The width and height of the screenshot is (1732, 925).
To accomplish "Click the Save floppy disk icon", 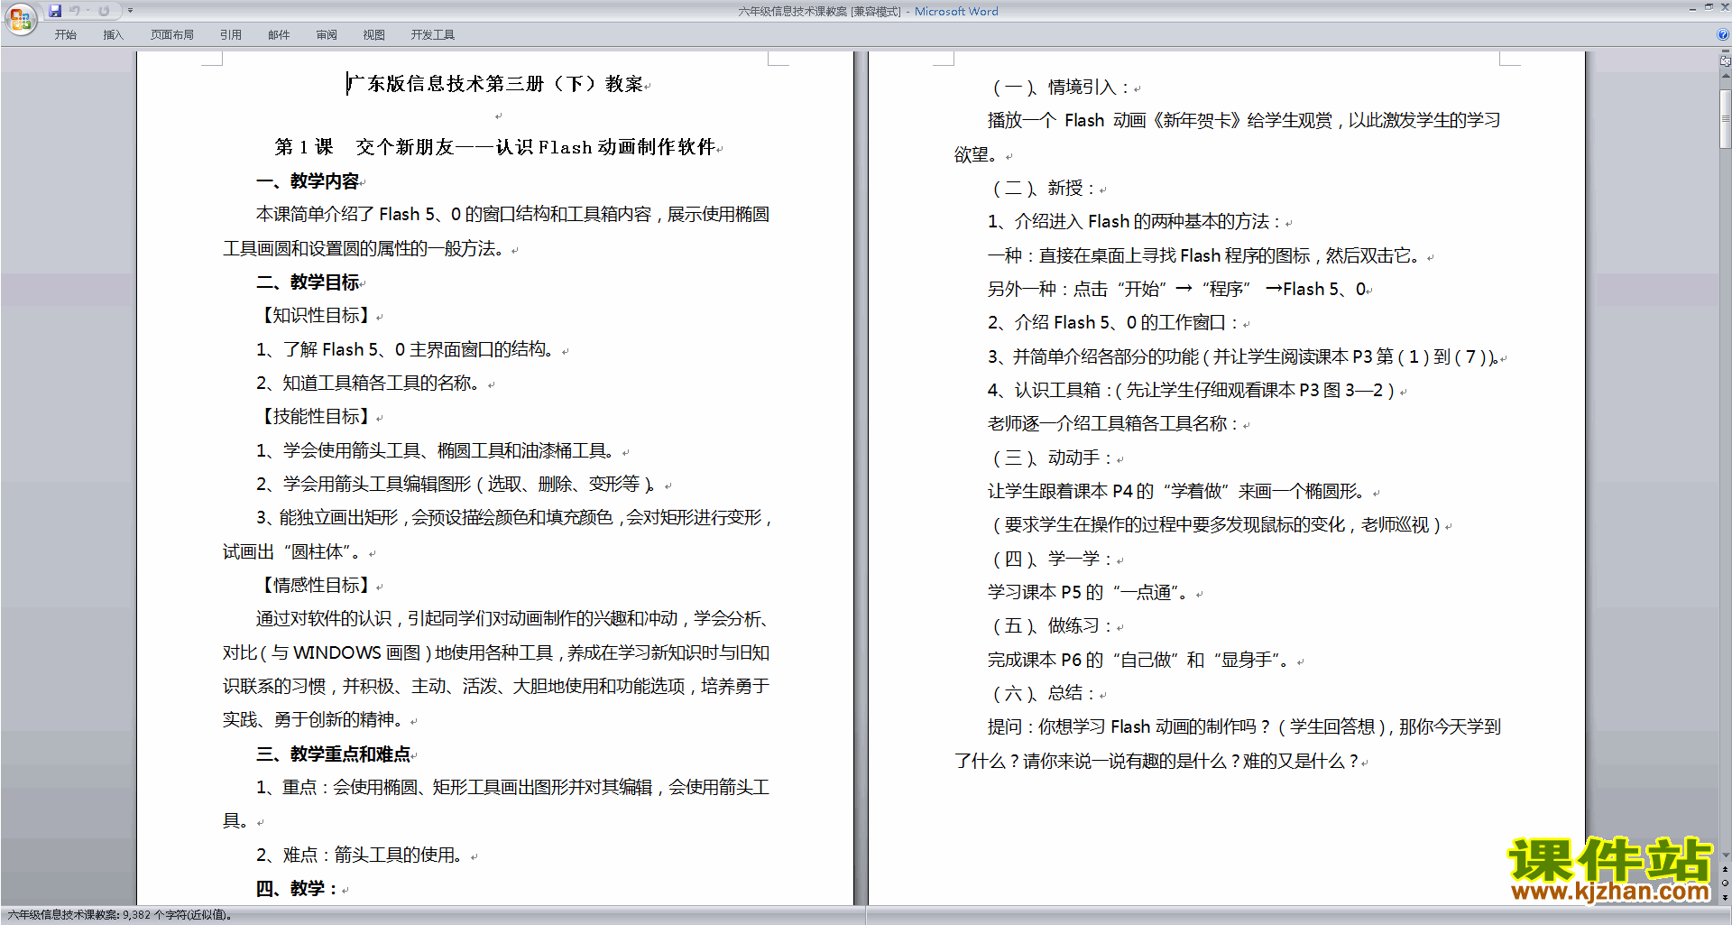I will 55,11.
